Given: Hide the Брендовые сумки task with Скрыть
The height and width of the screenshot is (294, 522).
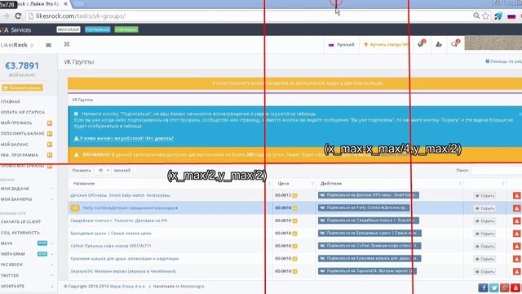Looking at the screenshot, I should (484, 234).
